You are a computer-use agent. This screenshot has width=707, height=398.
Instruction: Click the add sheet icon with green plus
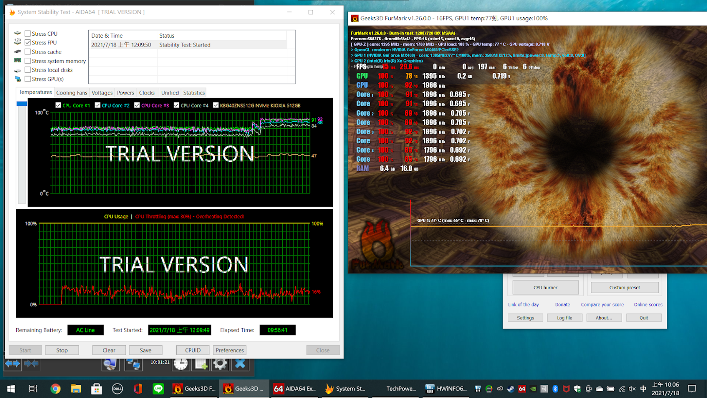point(201,364)
